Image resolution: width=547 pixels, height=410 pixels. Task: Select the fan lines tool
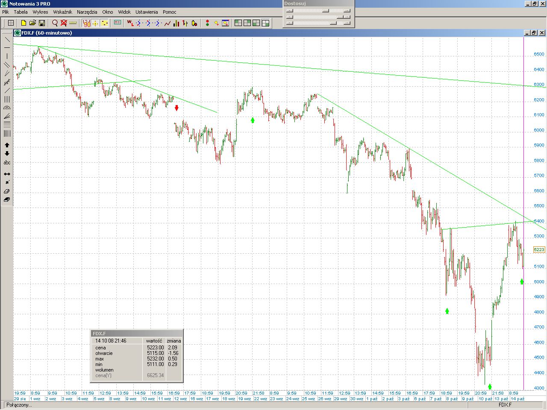7,116
